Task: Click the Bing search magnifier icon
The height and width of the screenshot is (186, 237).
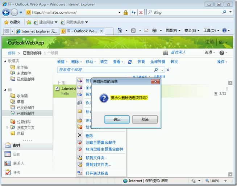Action: click(224, 12)
